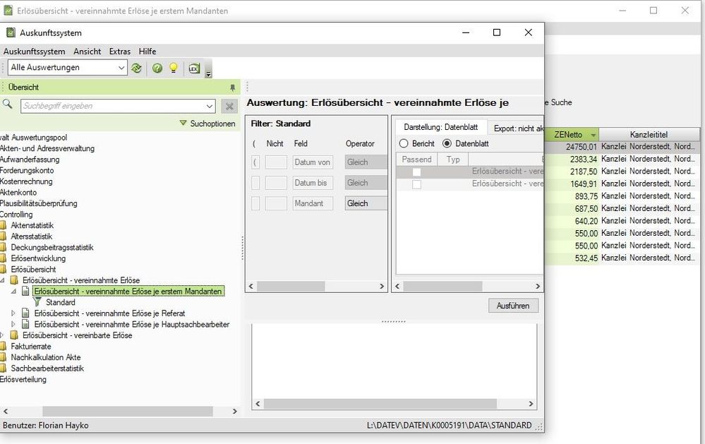Click the magnifying glass search icon
Viewport: 705px width, 444px height.
pos(8,105)
